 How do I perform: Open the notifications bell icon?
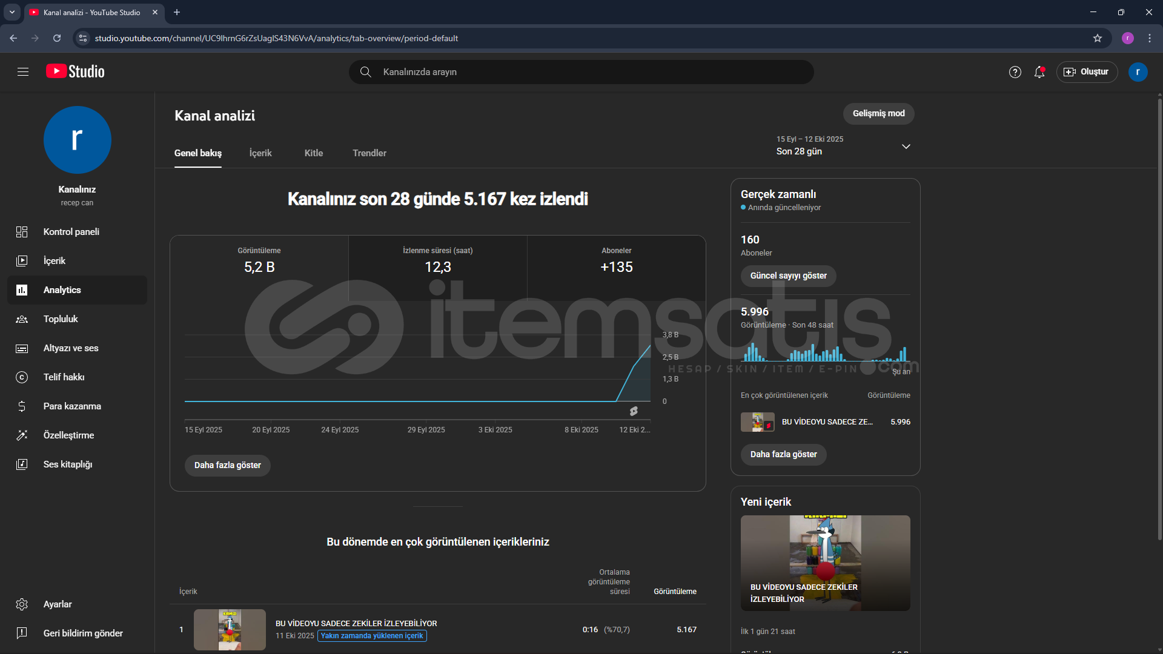[1039, 72]
